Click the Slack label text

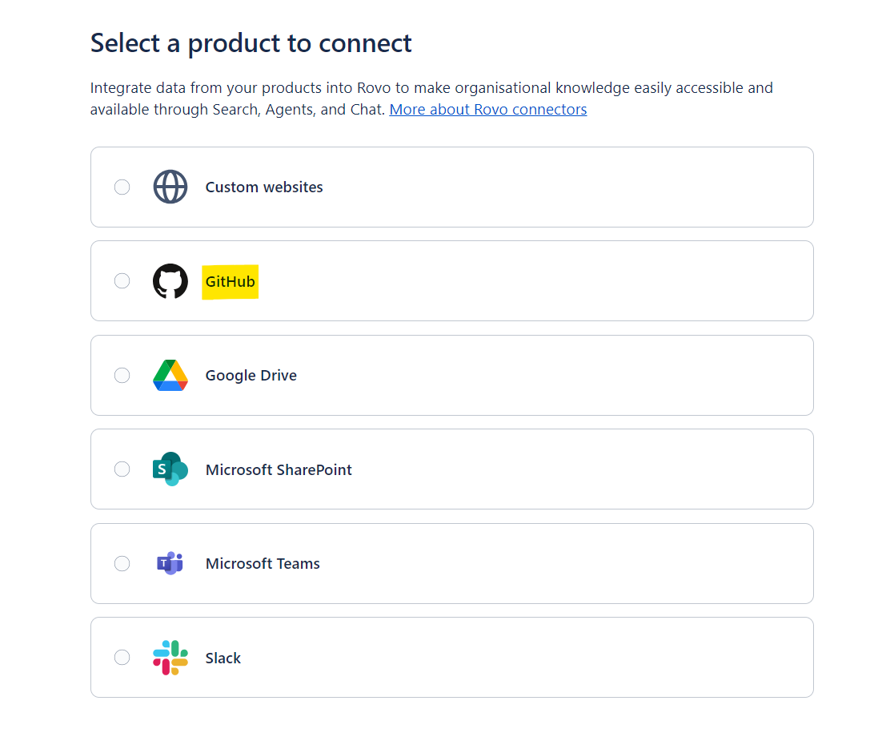tap(223, 658)
